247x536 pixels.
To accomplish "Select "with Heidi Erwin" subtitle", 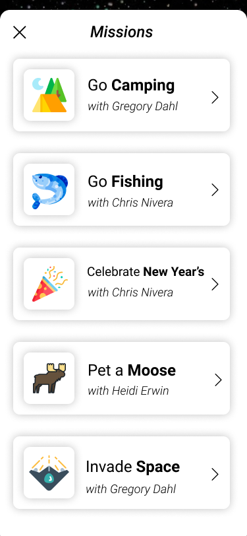I will tap(128, 390).
